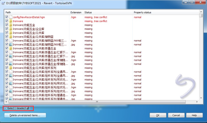Click file icon of 挂杆系列/挂衣托 .hgm row

[x=11, y=87]
